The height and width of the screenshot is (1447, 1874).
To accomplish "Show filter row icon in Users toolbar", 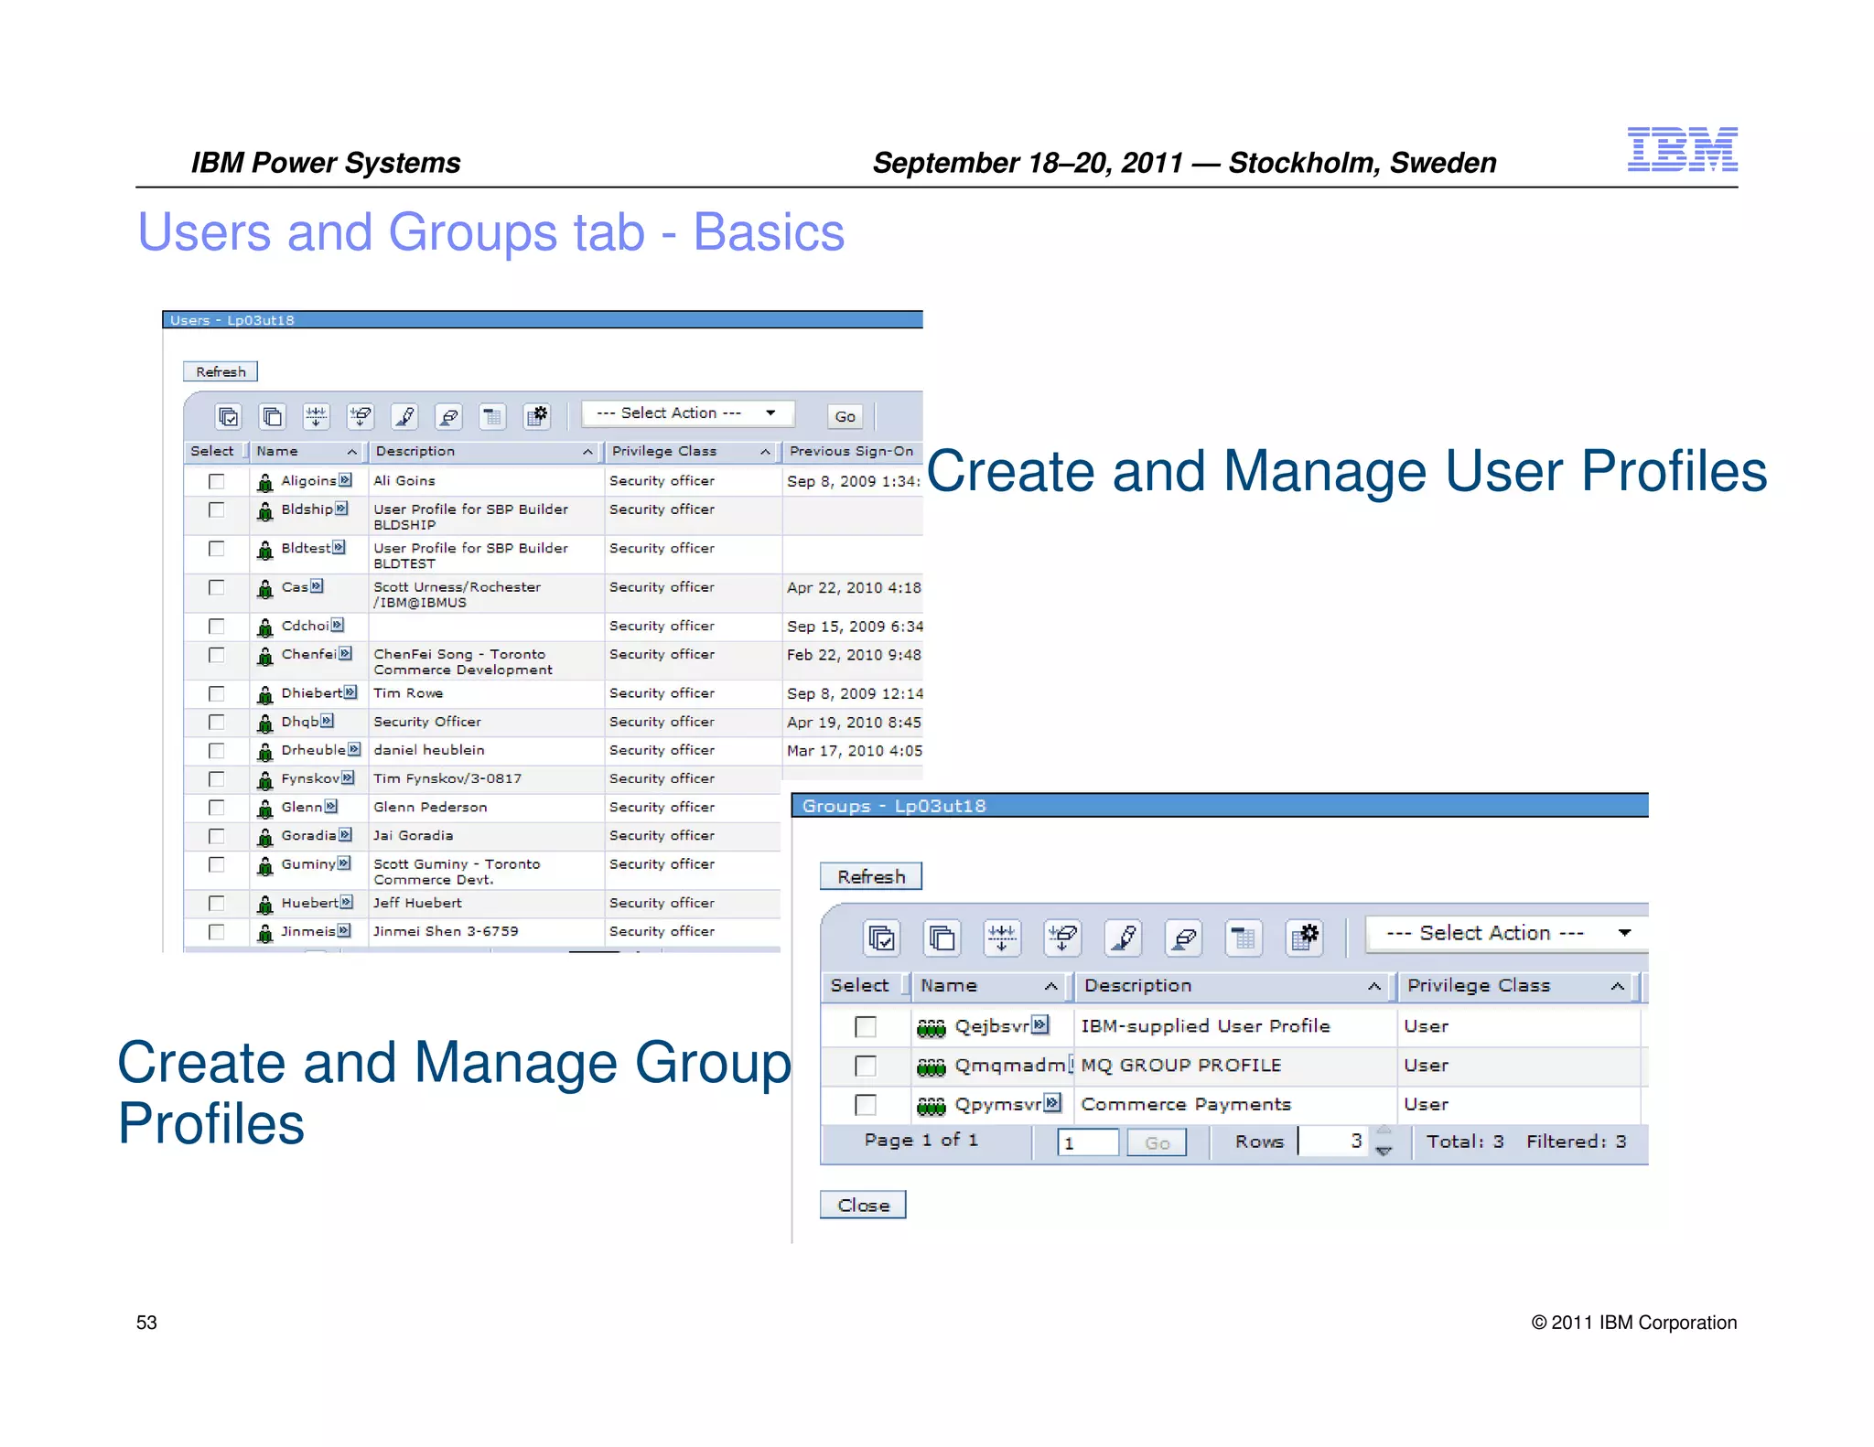I will 317,417.
